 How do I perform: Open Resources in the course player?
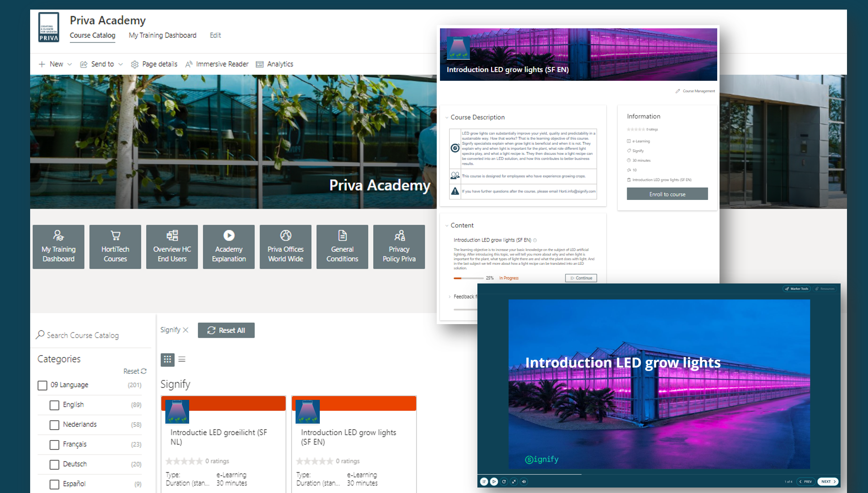tap(825, 288)
